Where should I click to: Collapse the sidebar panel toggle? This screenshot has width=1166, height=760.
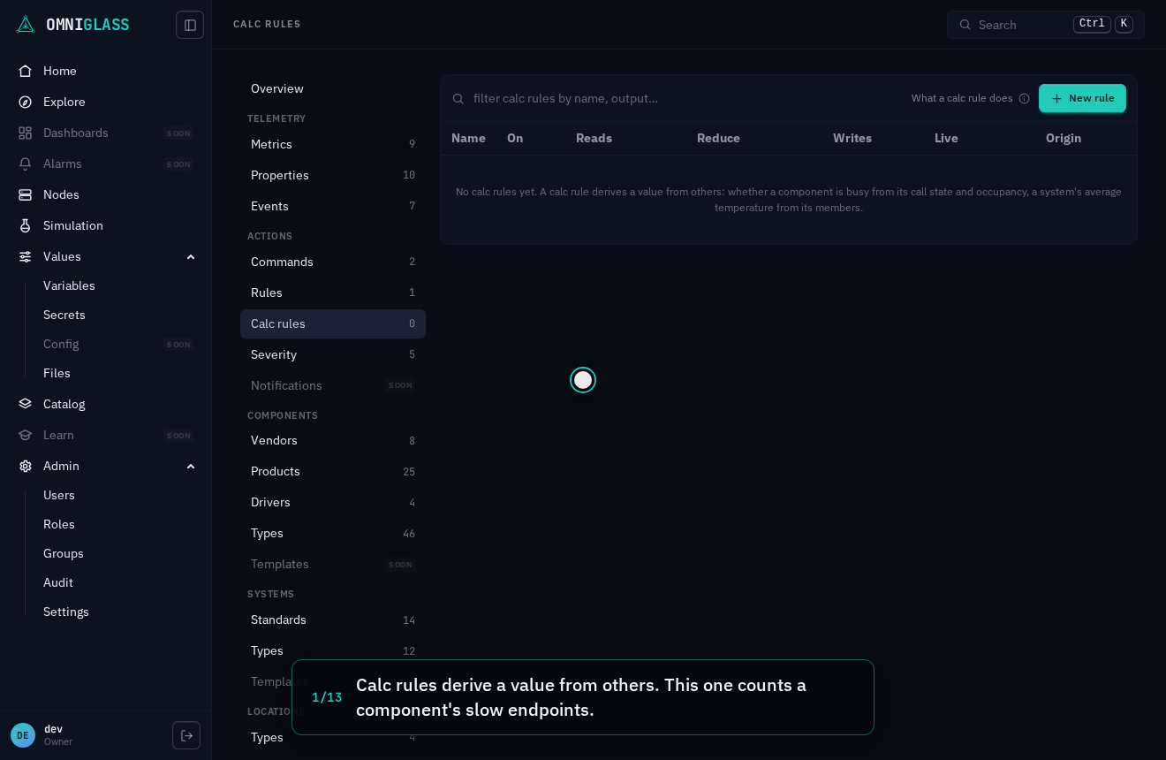point(190,25)
